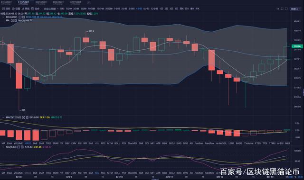Select StochRSI in the upper indicator list
The height and width of the screenshot is (180, 304).
pos(133,143)
